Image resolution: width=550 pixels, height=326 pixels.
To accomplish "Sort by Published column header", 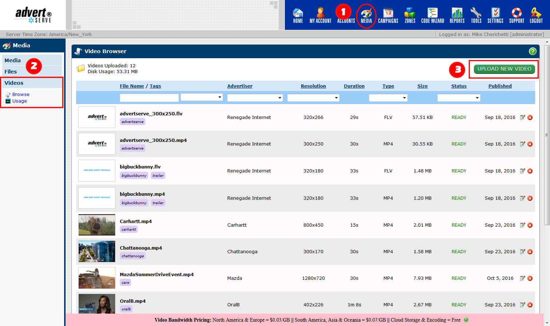I will (500, 86).
